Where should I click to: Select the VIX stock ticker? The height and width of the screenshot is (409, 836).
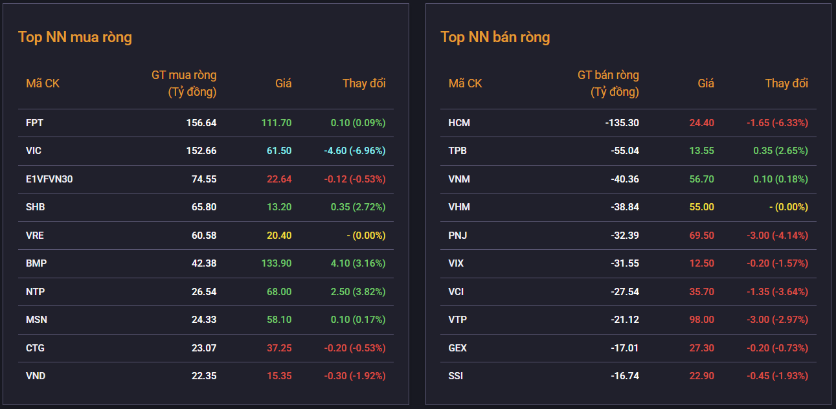pos(456,263)
